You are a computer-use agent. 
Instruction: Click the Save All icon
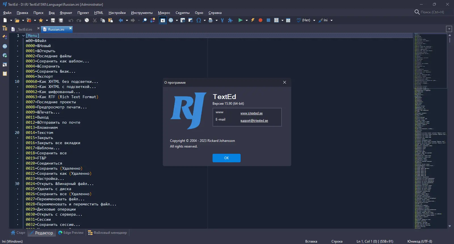tap(61, 20)
